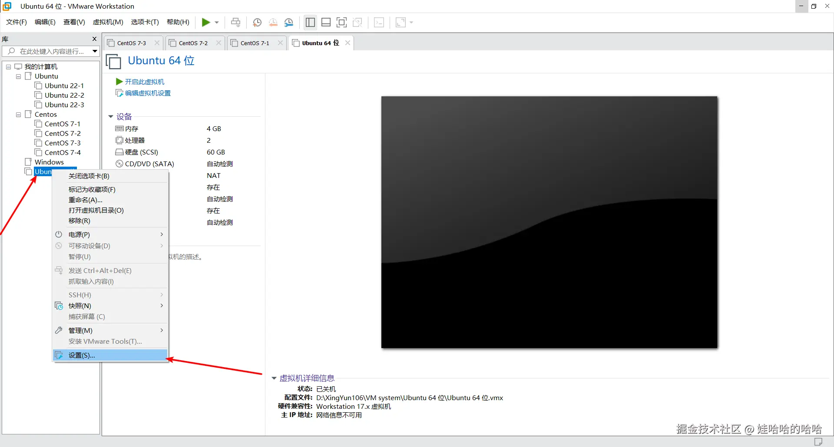Click the library search input field
This screenshot has height=447, width=834.
point(51,51)
